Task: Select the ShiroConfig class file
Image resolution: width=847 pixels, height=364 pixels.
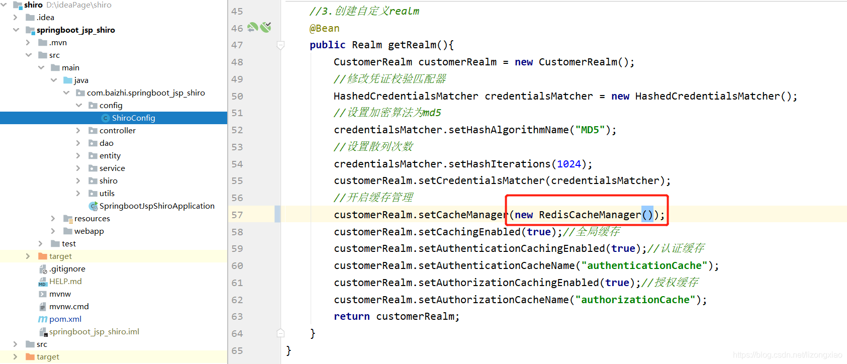Action: click(133, 118)
